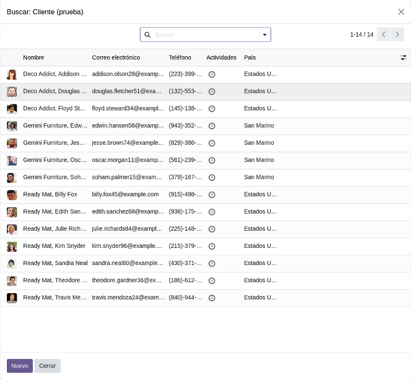Open the optional columns adjust icon
Screen dimensions: 411x379
[x=404, y=57]
